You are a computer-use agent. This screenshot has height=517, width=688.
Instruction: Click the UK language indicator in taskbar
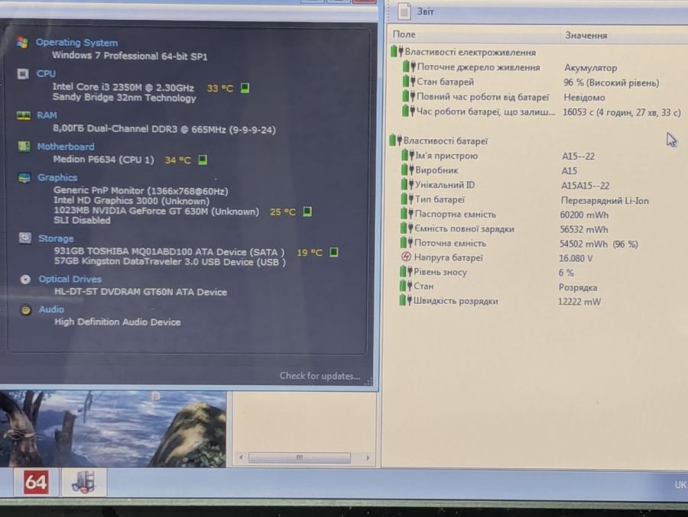coord(680,485)
